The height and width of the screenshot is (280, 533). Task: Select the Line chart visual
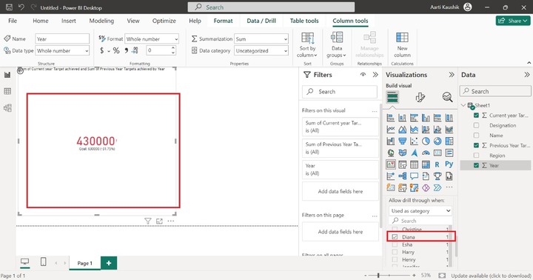tap(391, 130)
